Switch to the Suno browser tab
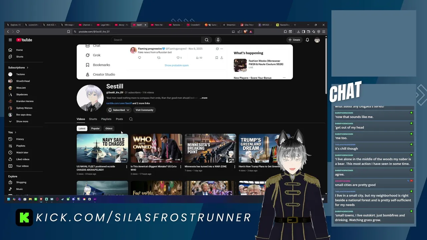This screenshot has width=427, height=240. point(211,25)
